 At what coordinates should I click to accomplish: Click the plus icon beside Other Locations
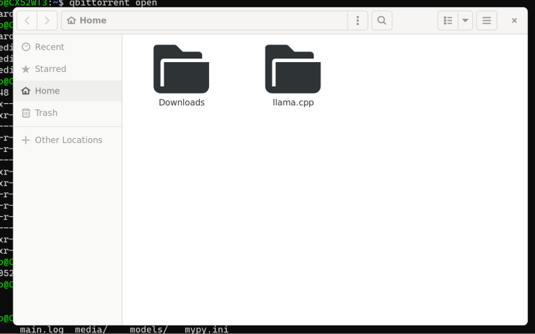[26, 140]
